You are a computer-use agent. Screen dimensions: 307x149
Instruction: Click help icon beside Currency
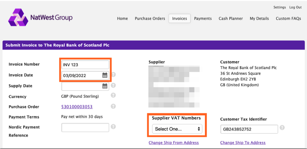(113, 95)
